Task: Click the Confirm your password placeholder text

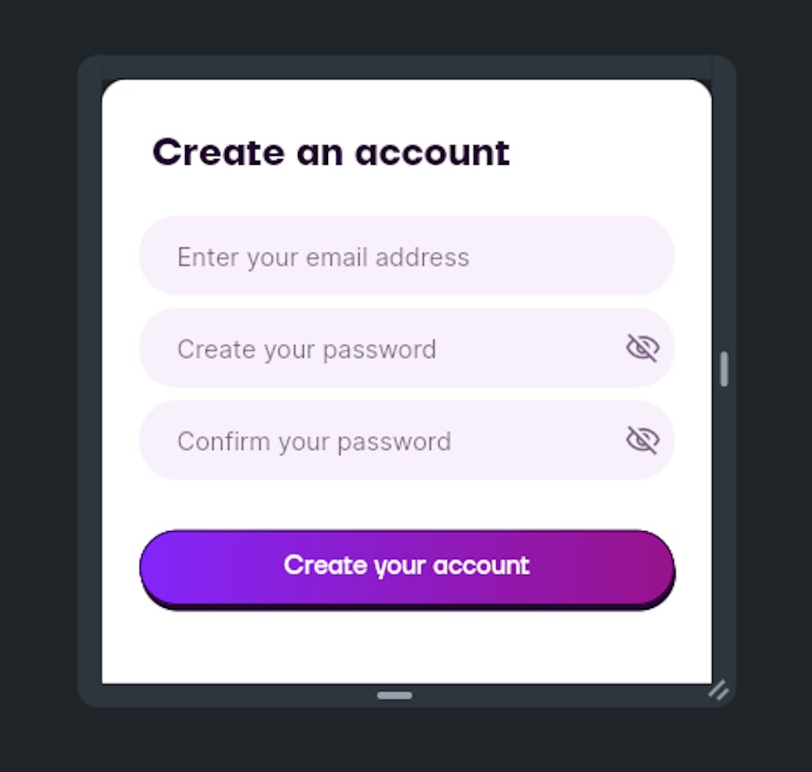Action: coord(313,442)
